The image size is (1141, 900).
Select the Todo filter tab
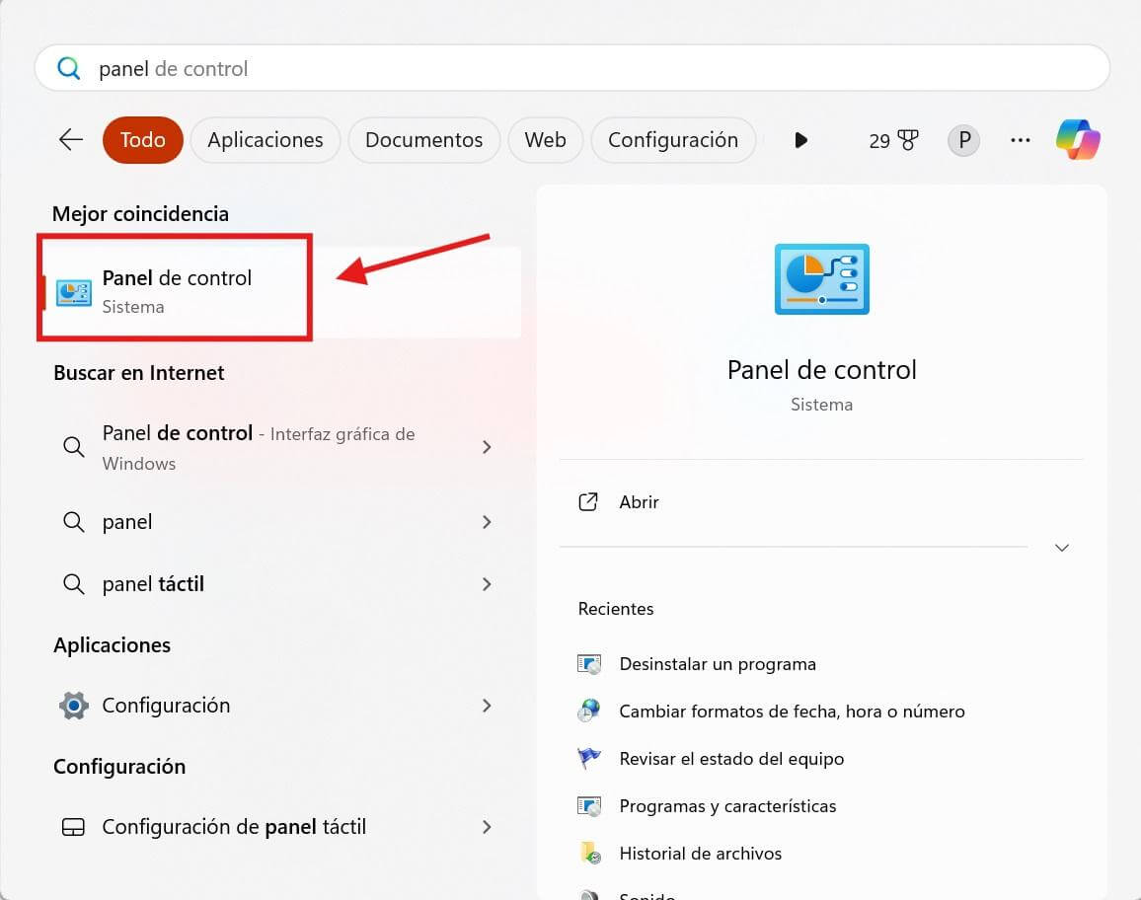pos(142,140)
